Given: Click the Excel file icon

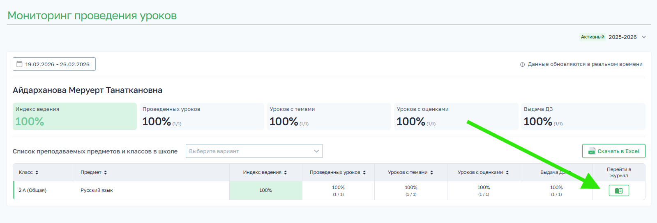Looking at the screenshot, I should [592, 151].
